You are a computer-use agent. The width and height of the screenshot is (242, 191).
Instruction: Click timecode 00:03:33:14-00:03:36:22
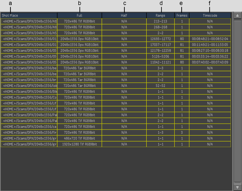tap(210, 56)
